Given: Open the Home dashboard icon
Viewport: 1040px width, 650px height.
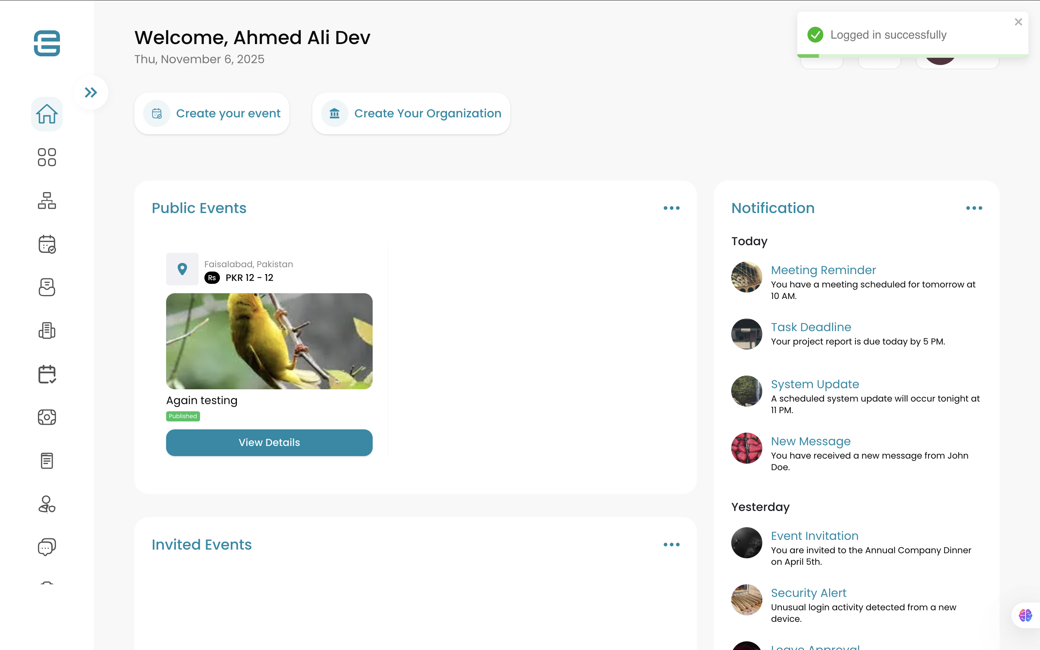Looking at the screenshot, I should click(x=47, y=114).
